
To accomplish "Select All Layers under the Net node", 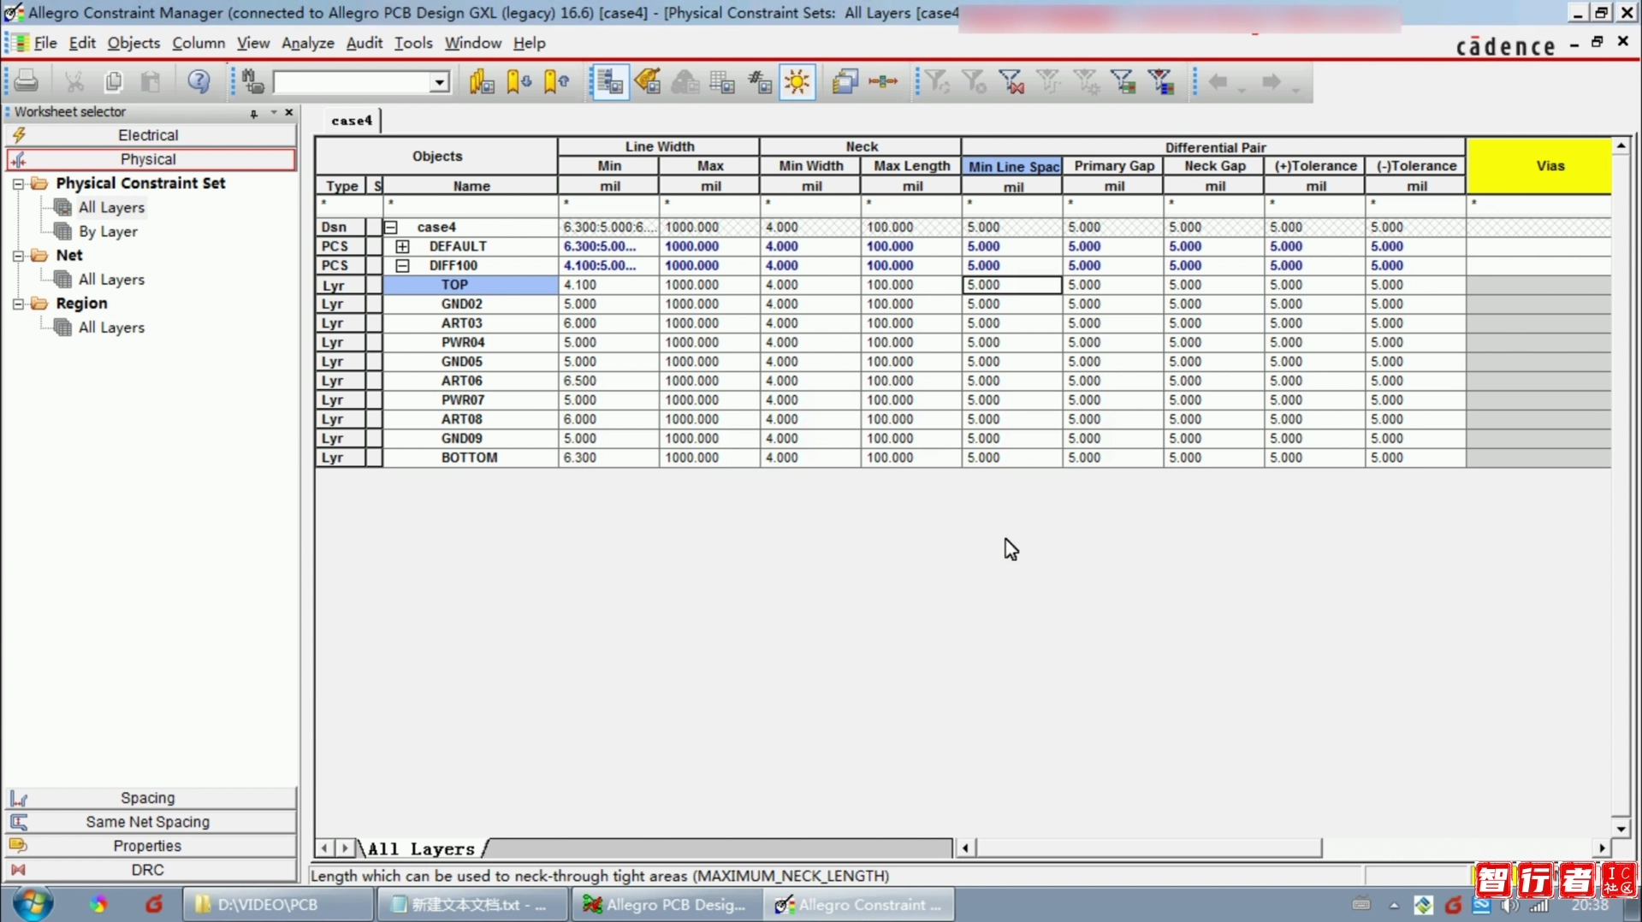I will (x=111, y=280).
